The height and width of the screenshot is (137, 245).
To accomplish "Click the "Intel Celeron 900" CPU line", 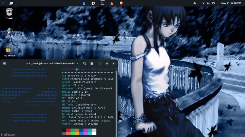I will click(91, 118).
